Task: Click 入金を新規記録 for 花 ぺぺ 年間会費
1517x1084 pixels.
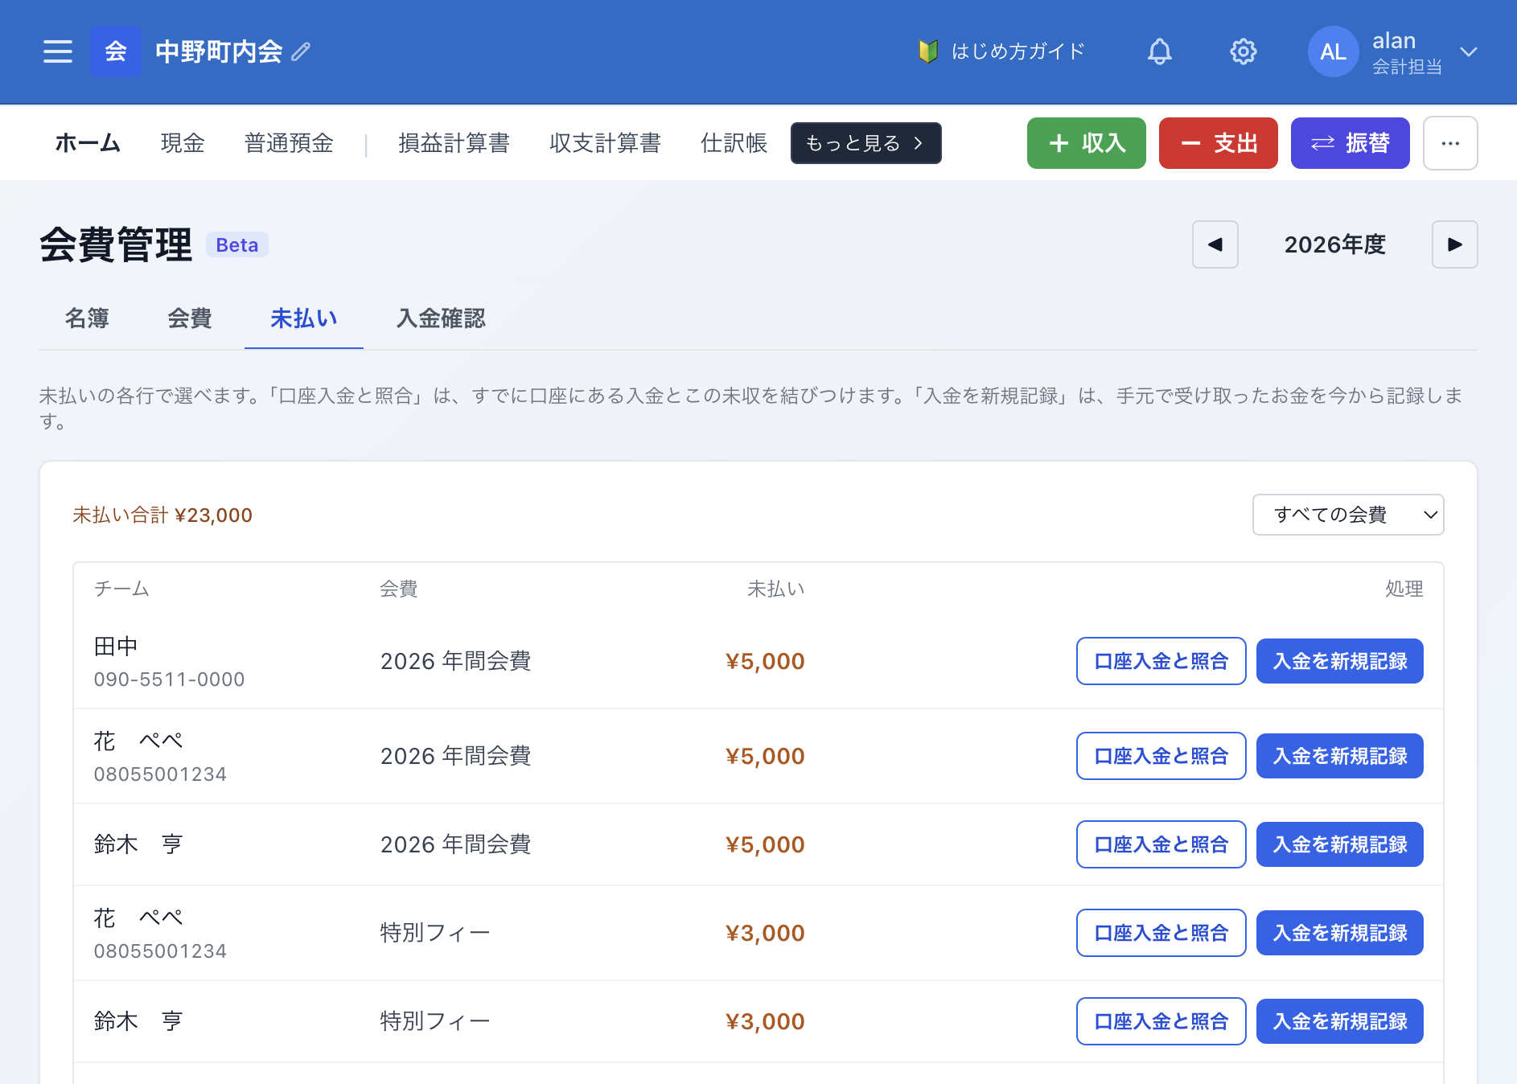Action: [1339, 756]
